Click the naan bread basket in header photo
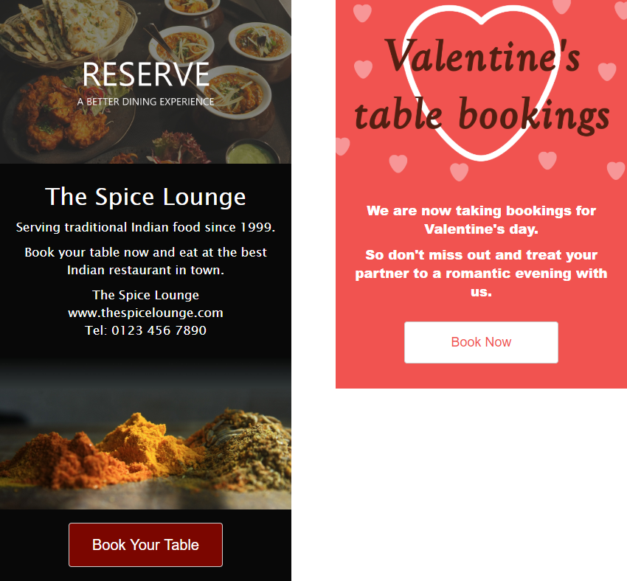Screen dimensions: 627x581 point(66,32)
